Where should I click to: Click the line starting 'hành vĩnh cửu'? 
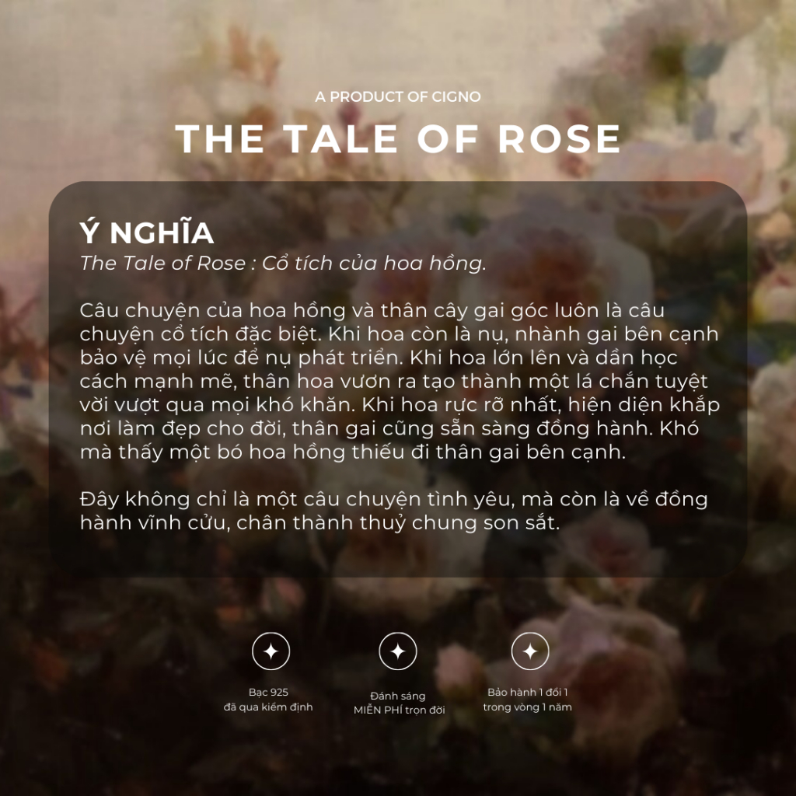(319, 523)
